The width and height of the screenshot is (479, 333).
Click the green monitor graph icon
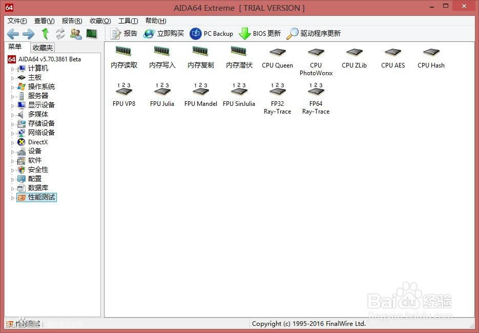pyautogui.click(x=92, y=34)
